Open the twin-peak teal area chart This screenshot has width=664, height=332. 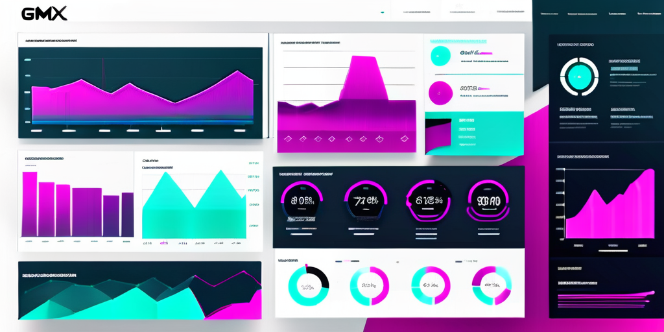coord(194,204)
